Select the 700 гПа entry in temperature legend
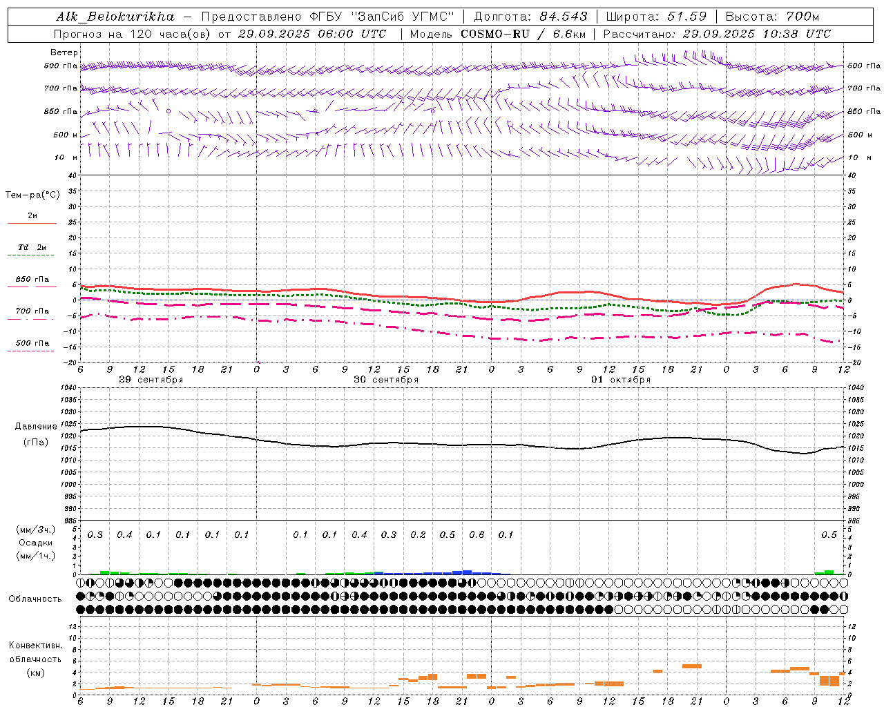 click(x=32, y=311)
